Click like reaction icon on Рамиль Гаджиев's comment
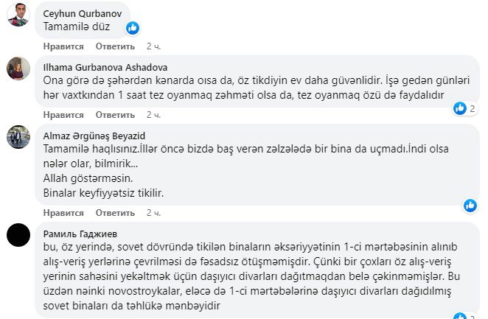This screenshot has width=488, height=319. 460,315
